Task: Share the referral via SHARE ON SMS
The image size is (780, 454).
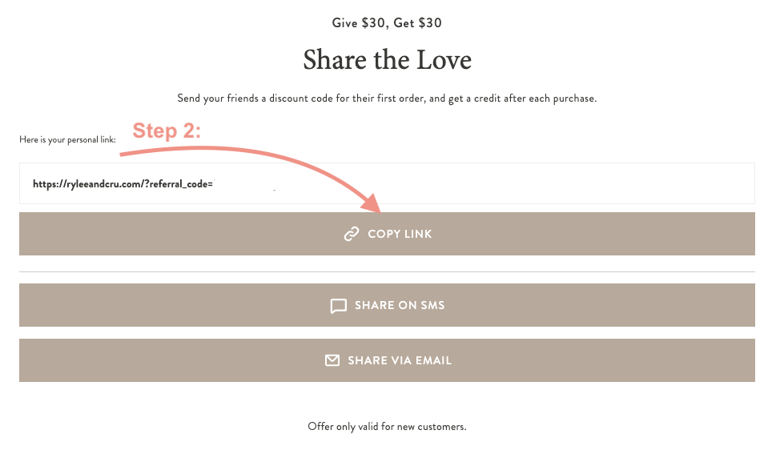Action: pyautogui.click(x=387, y=305)
